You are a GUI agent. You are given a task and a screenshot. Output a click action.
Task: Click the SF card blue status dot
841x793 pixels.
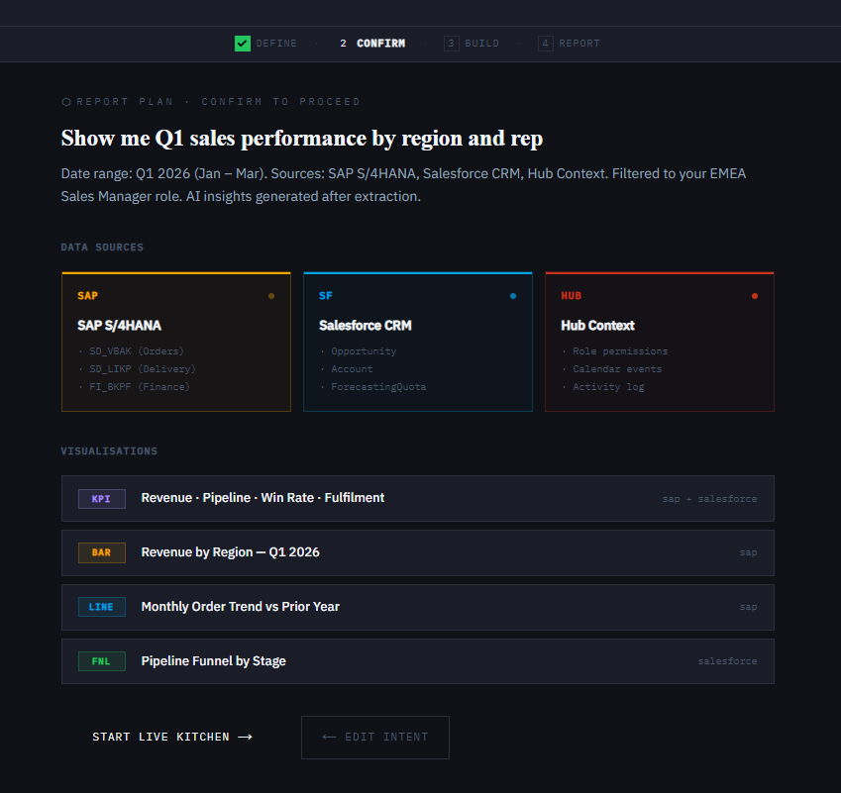[x=513, y=296]
